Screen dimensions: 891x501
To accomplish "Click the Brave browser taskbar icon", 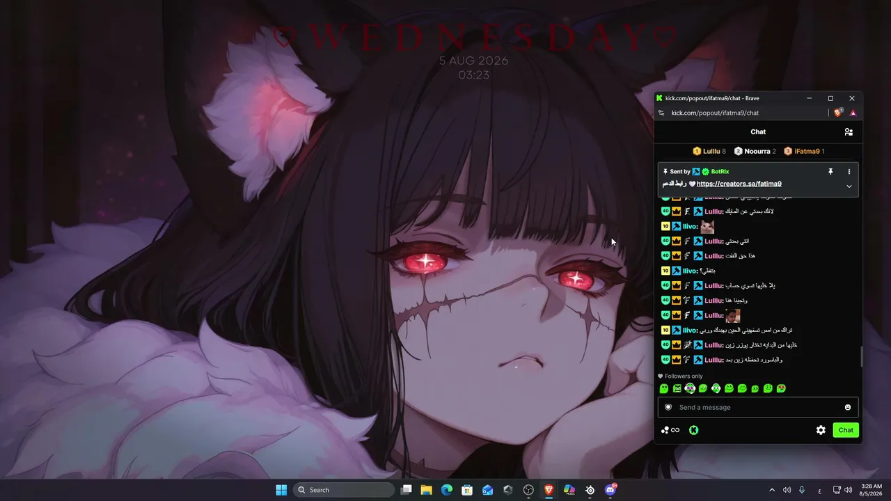I will 549,490.
